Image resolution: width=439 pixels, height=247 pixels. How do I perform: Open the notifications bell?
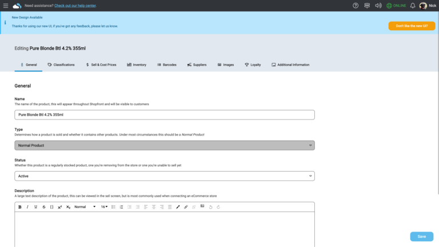[412, 6]
